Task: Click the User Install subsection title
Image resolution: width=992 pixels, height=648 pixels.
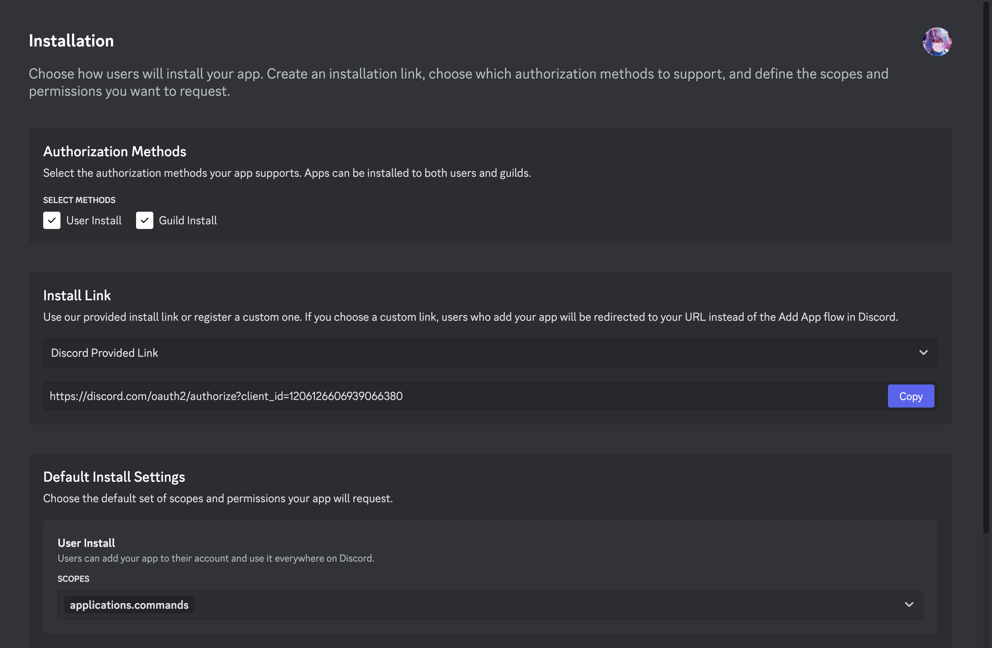Action: coord(86,543)
